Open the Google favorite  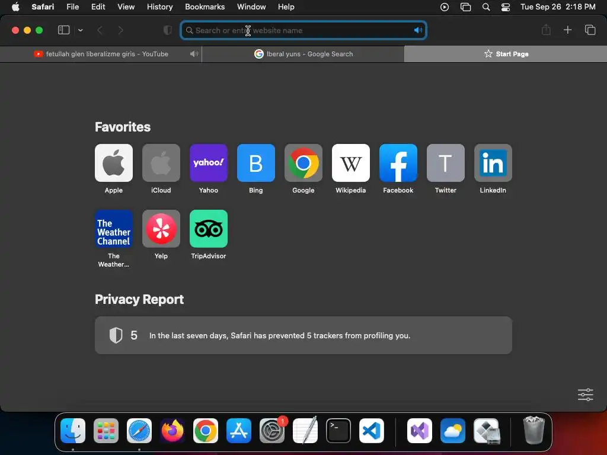click(x=303, y=163)
